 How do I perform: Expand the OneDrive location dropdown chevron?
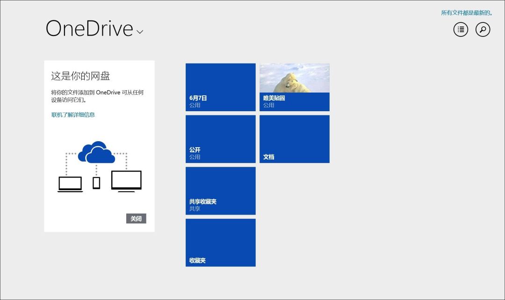(140, 32)
